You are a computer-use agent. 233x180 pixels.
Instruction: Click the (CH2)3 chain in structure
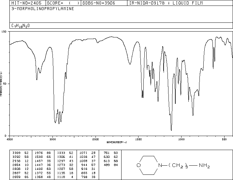(x=178, y=166)
